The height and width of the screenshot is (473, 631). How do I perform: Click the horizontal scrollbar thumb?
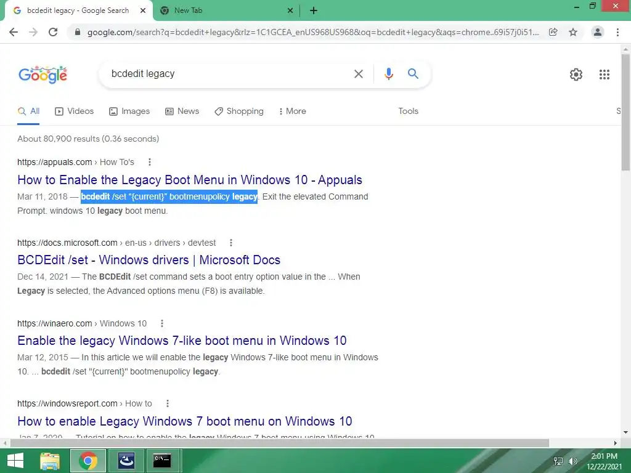[x=279, y=443]
